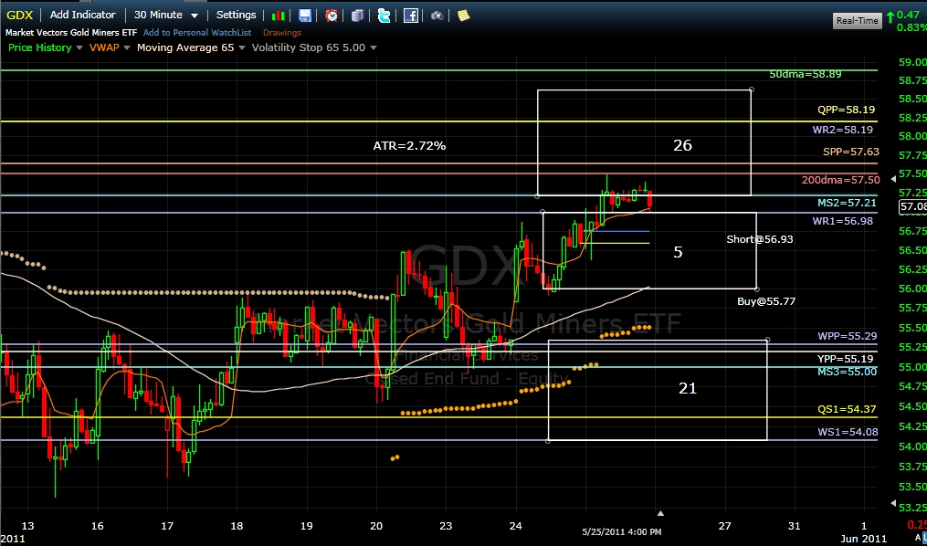
Task: Open the yellow sticky note icon
Action: pos(464,16)
